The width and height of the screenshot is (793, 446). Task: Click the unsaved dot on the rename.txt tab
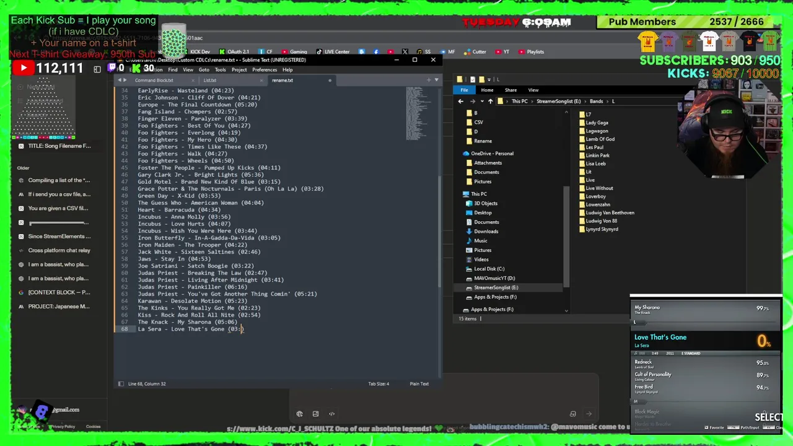coord(330,80)
